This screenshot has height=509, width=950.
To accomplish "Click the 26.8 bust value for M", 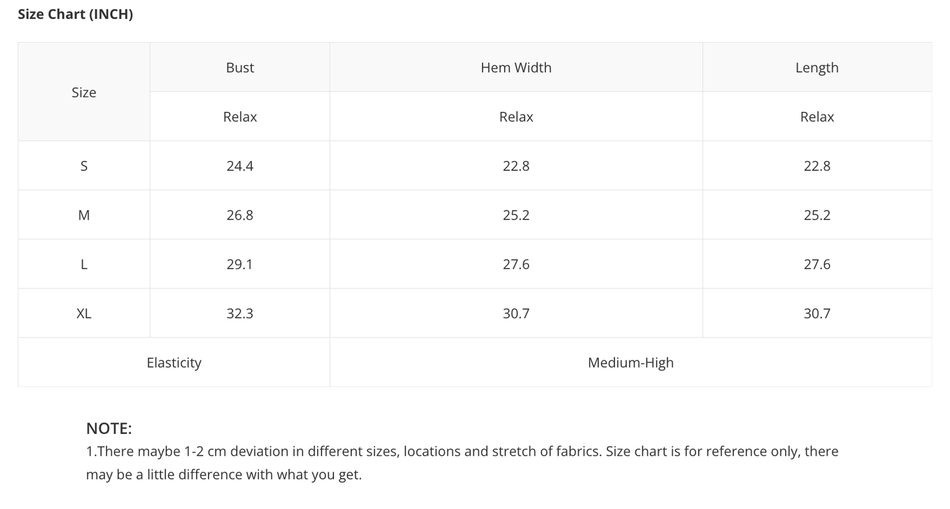I will pyautogui.click(x=240, y=215).
